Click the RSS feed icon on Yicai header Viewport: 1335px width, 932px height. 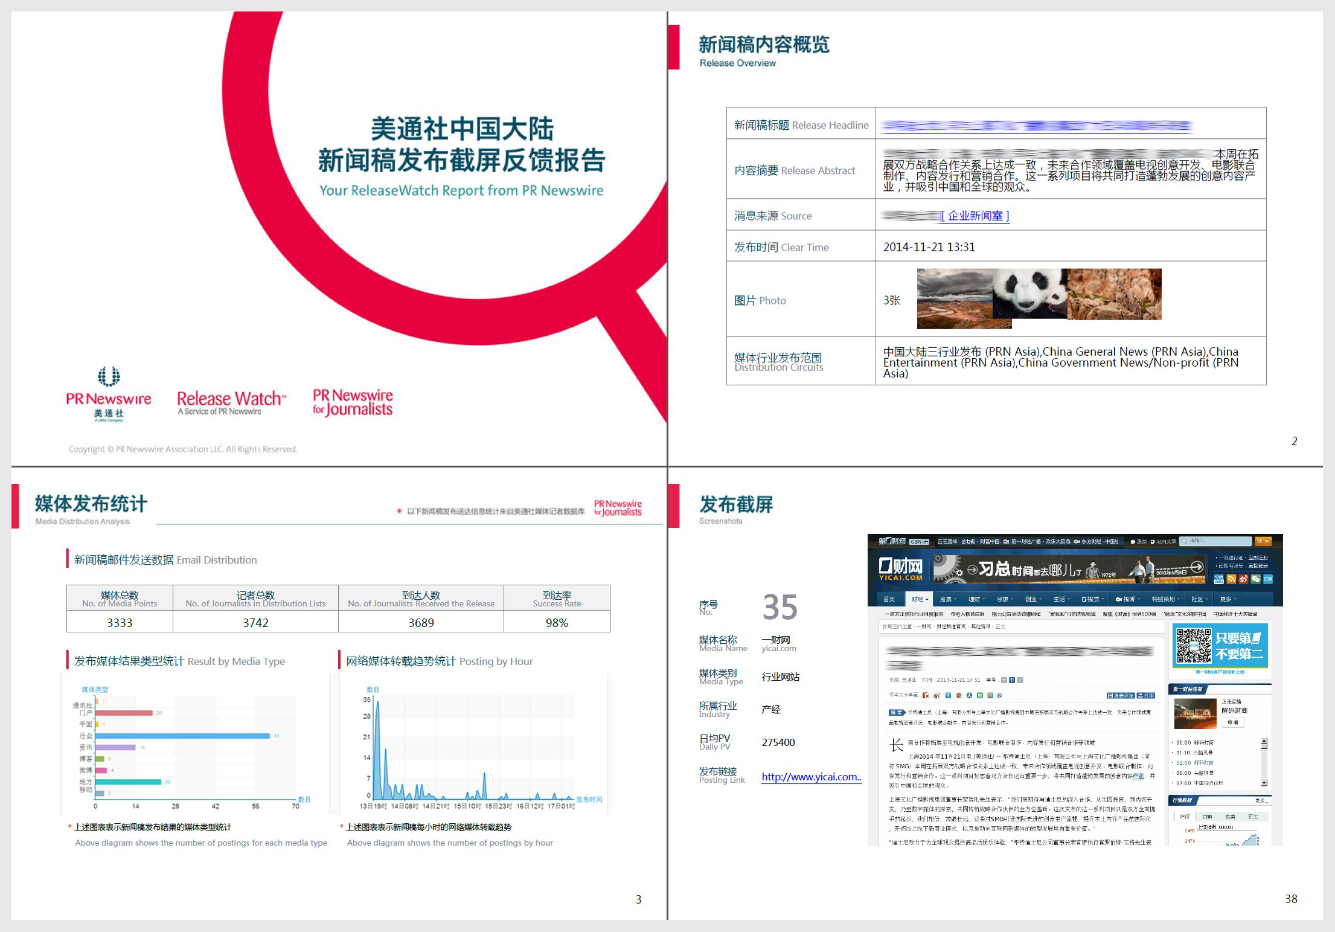click(x=1231, y=579)
